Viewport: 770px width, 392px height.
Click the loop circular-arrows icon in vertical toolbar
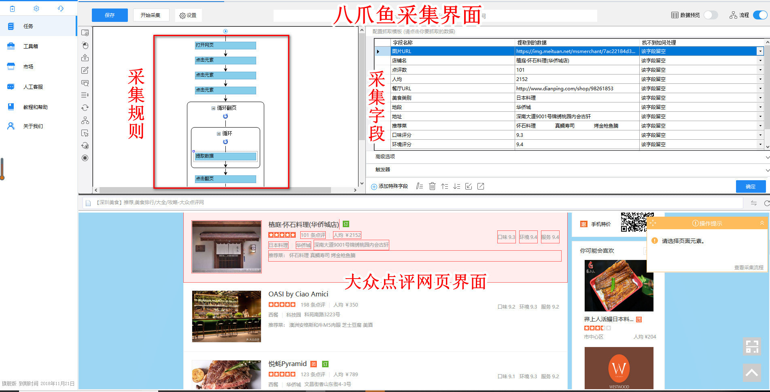tap(85, 108)
